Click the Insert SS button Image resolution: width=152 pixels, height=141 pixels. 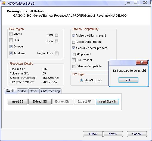tap(17, 101)
